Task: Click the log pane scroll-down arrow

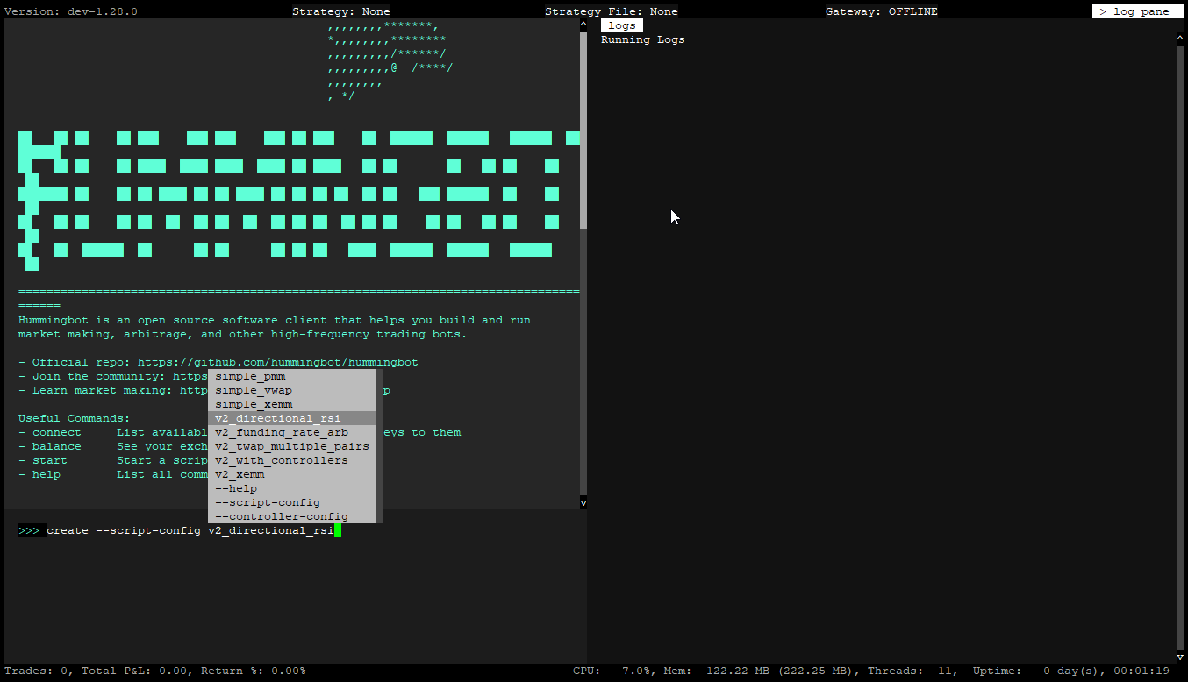Action: tap(1180, 657)
